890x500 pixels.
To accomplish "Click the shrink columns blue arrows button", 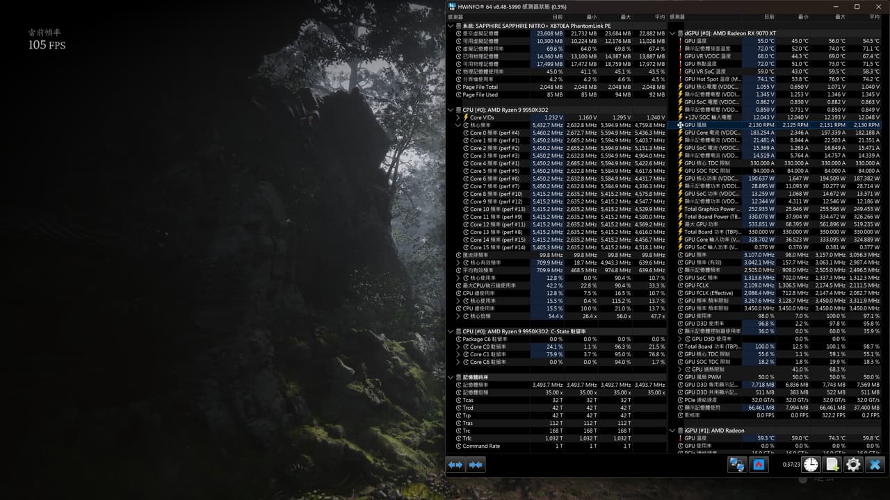I will pos(476,465).
